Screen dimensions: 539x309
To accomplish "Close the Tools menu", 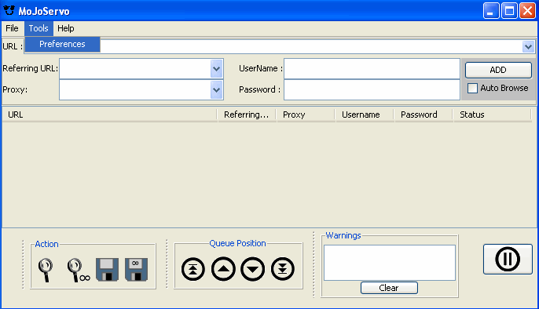I will tap(38, 28).
